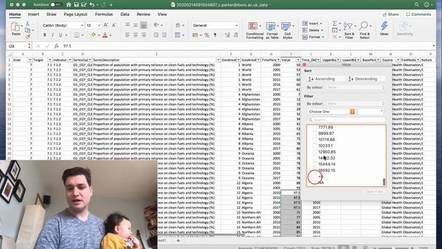Click the Redo icon in title bar
The height and width of the screenshot is (249, 442).
tap(103, 5)
